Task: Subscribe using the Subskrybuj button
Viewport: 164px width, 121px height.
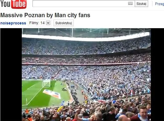Action: tap(63, 23)
